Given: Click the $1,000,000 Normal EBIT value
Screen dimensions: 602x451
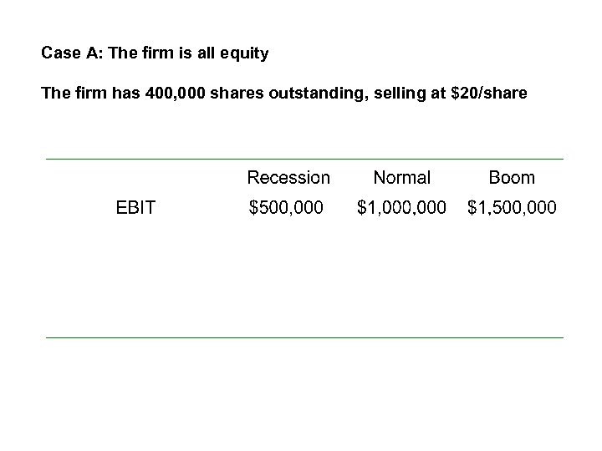Looking at the screenshot, I should pyautogui.click(x=401, y=208).
